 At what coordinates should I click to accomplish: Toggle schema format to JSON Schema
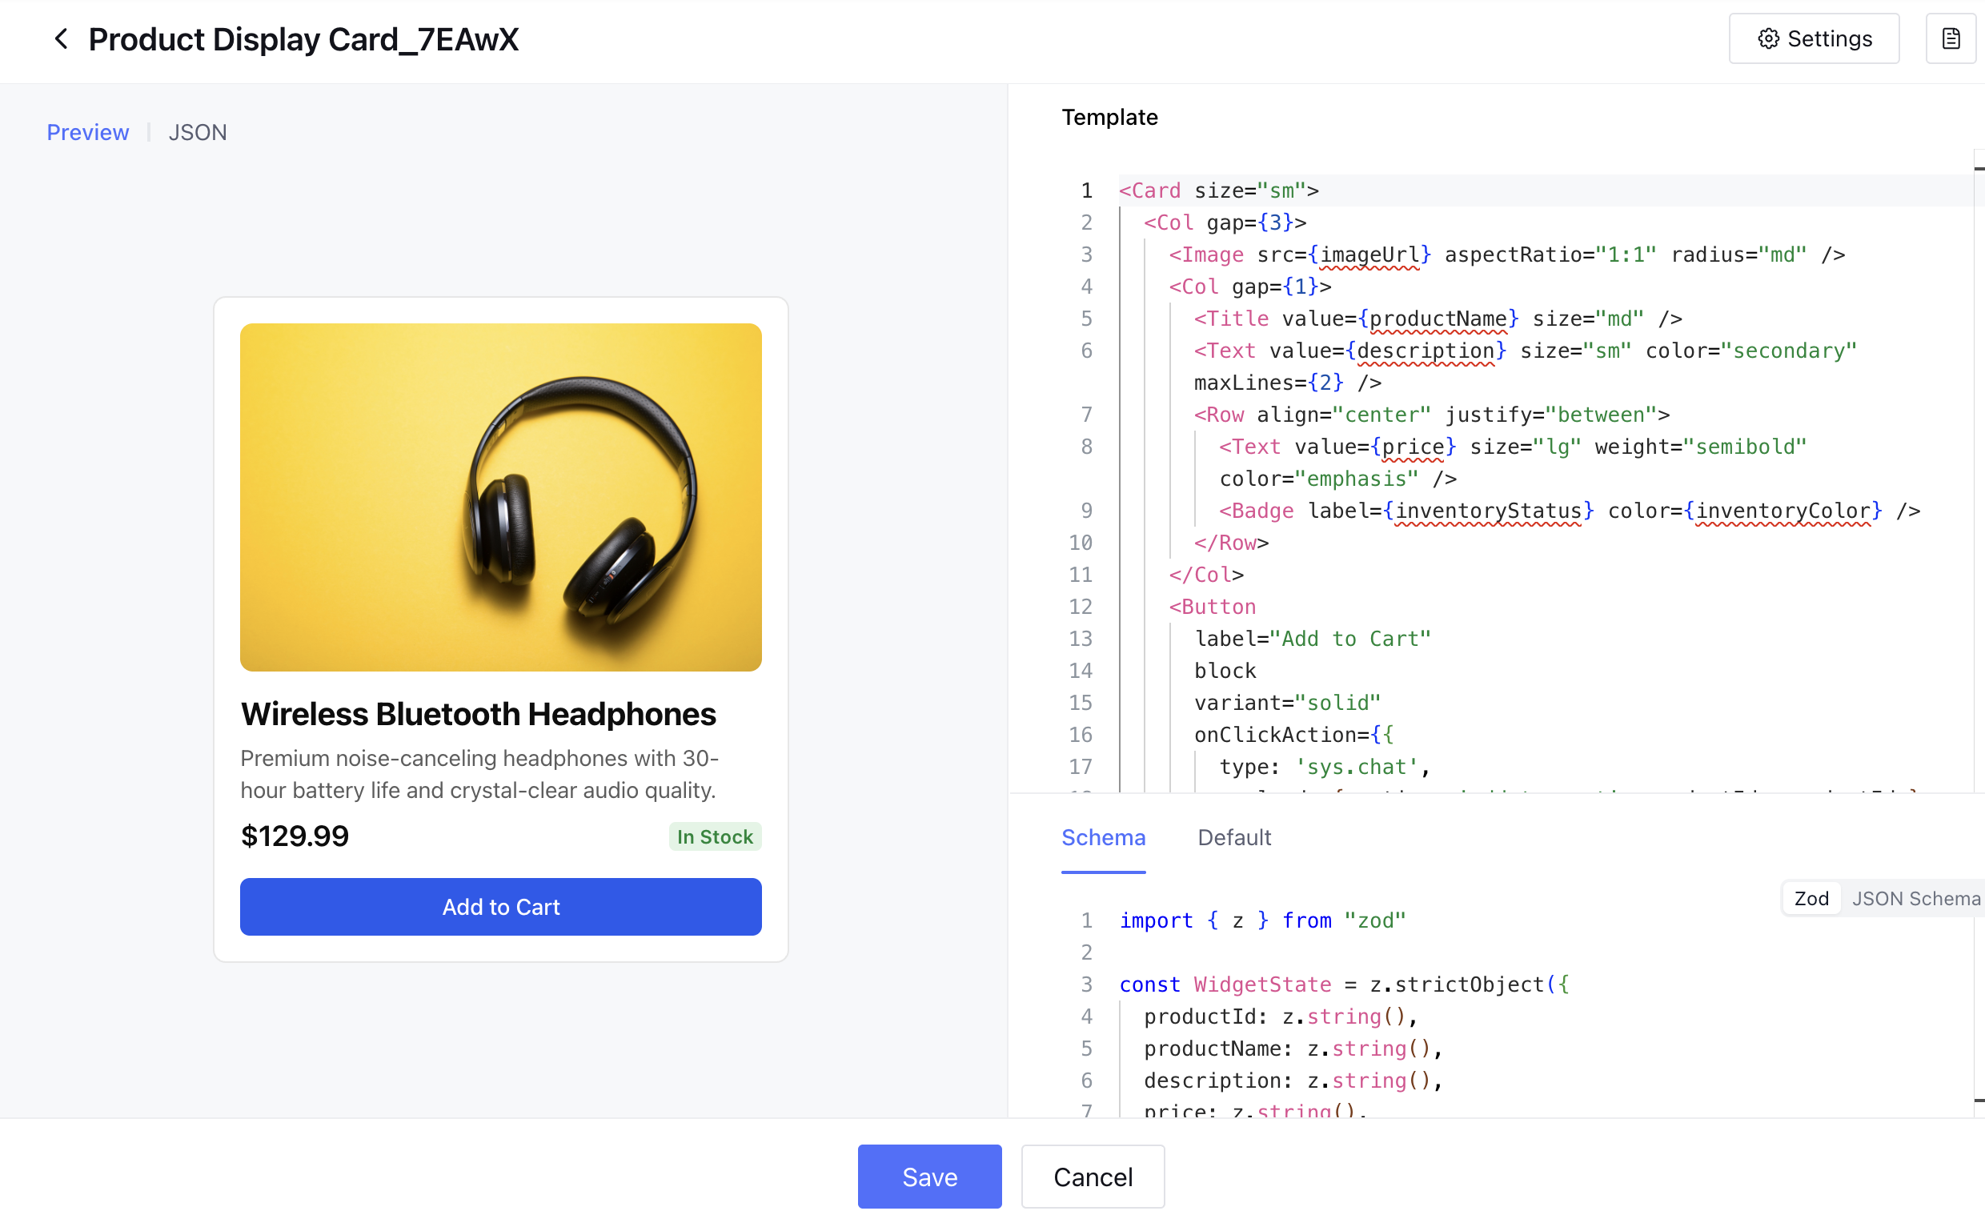[x=1915, y=898]
